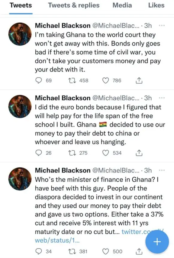
Task: Tap the blue compose tweet button
Action: [x=157, y=242]
